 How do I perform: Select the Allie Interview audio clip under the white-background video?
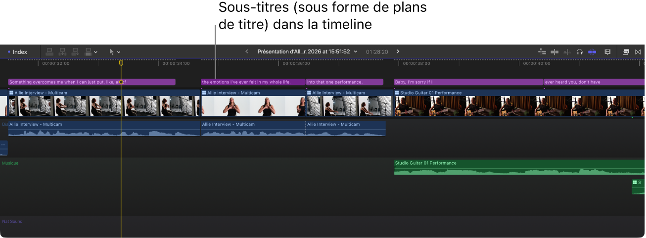(x=253, y=128)
